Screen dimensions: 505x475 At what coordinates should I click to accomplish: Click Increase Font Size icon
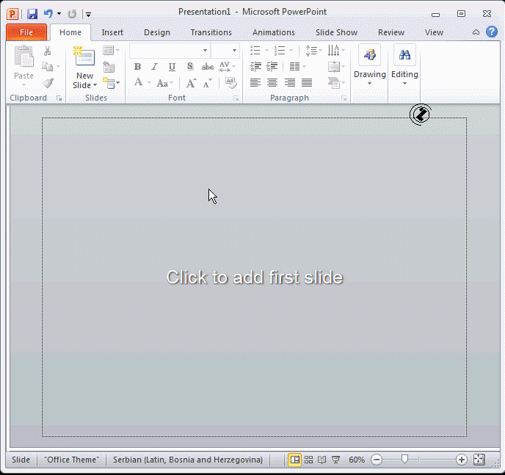pos(192,83)
